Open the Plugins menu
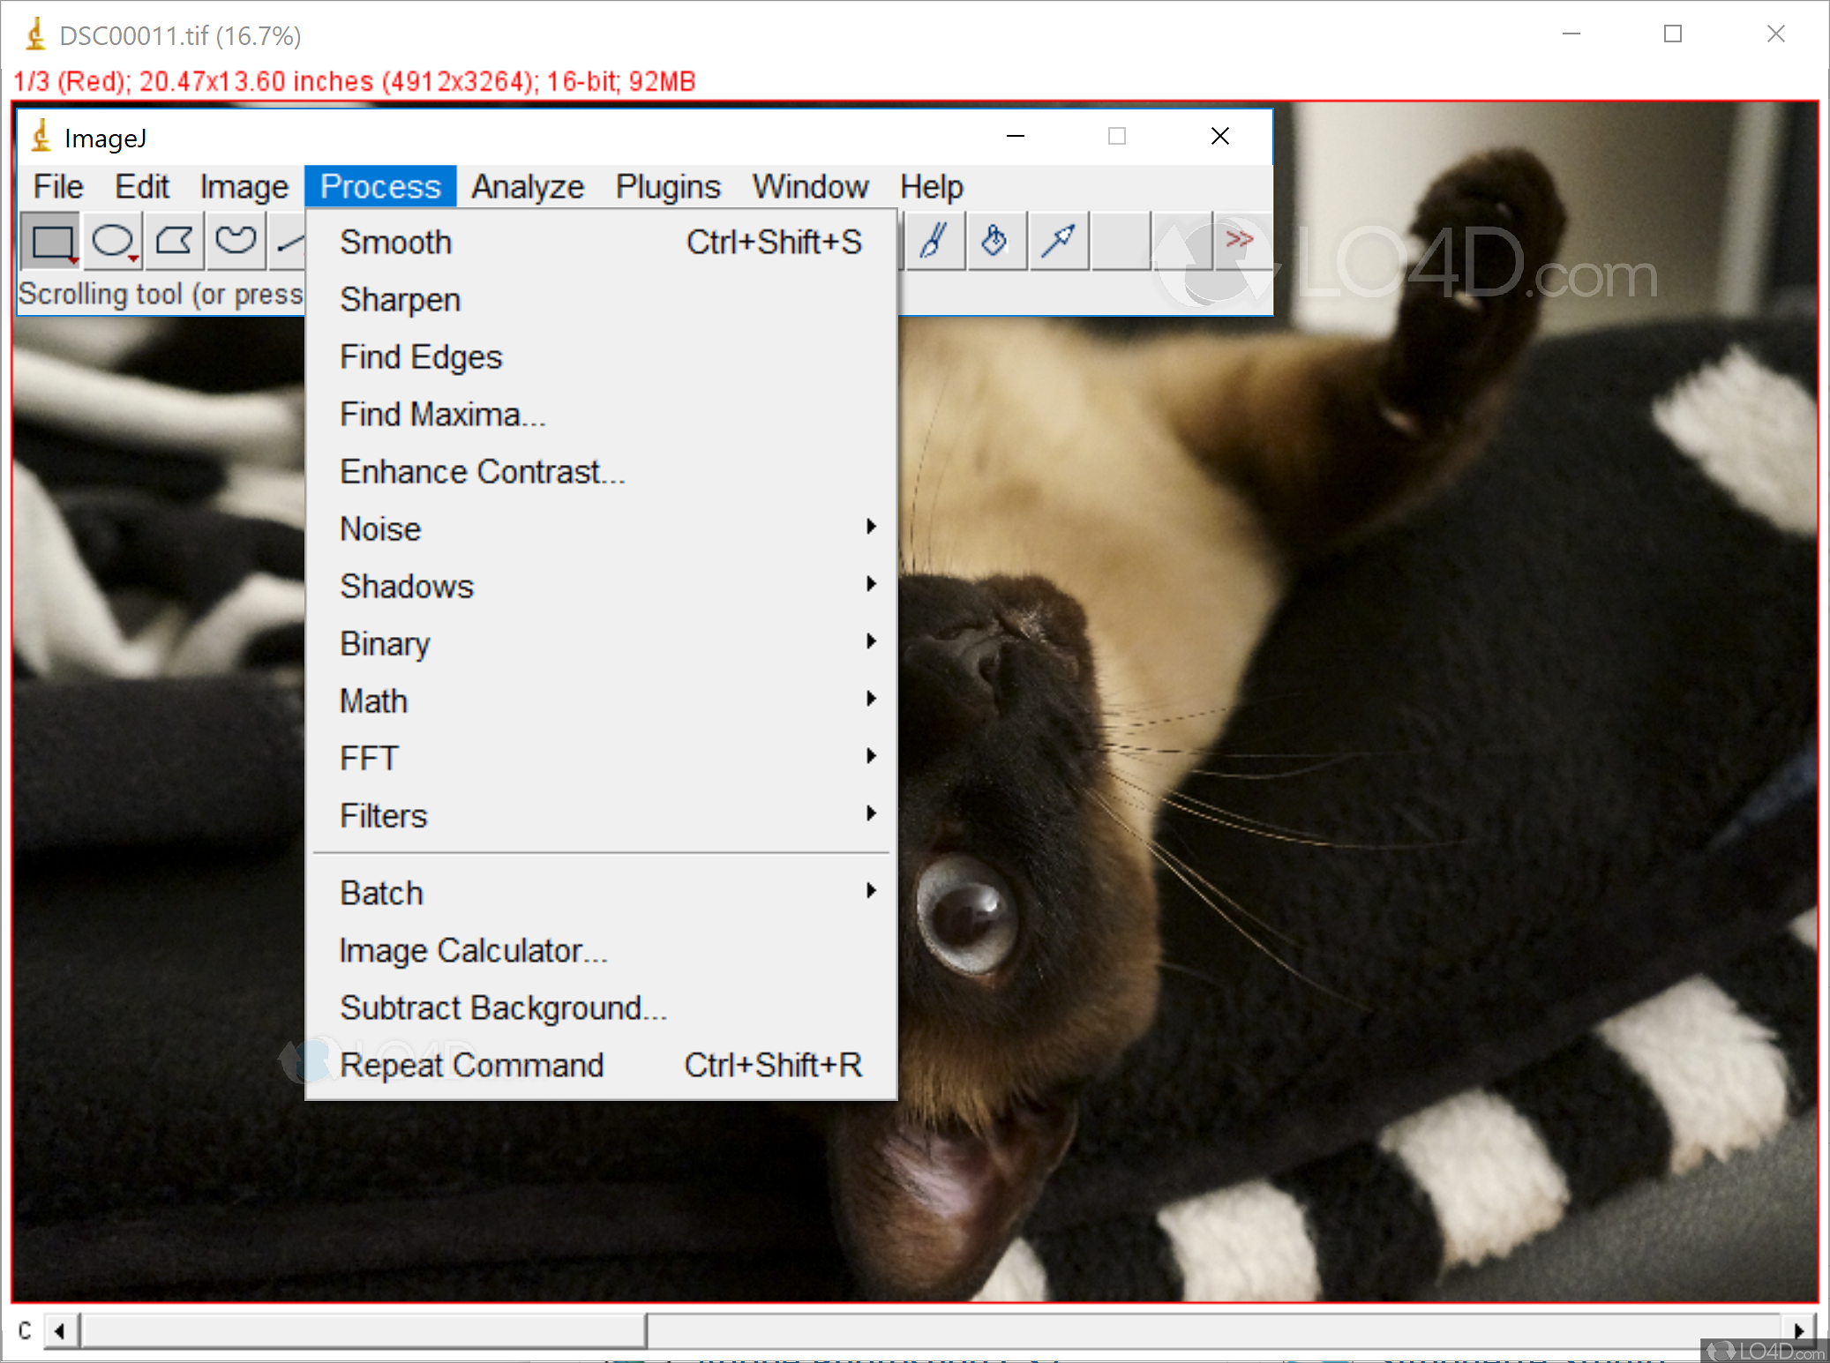 pyautogui.click(x=668, y=187)
